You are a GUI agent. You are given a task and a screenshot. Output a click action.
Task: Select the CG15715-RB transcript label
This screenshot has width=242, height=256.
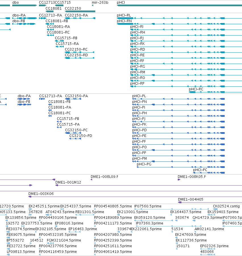pyautogui.click(x=66, y=38)
